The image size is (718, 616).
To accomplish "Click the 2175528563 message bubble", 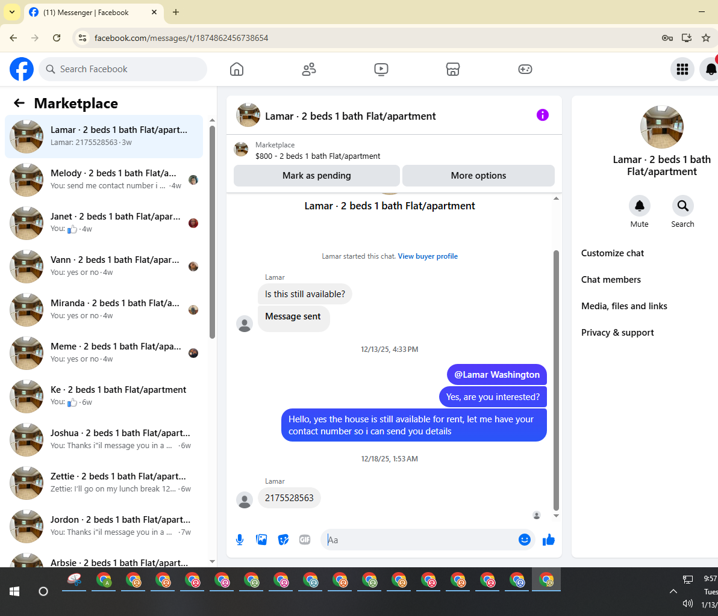I will click(289, 498).
